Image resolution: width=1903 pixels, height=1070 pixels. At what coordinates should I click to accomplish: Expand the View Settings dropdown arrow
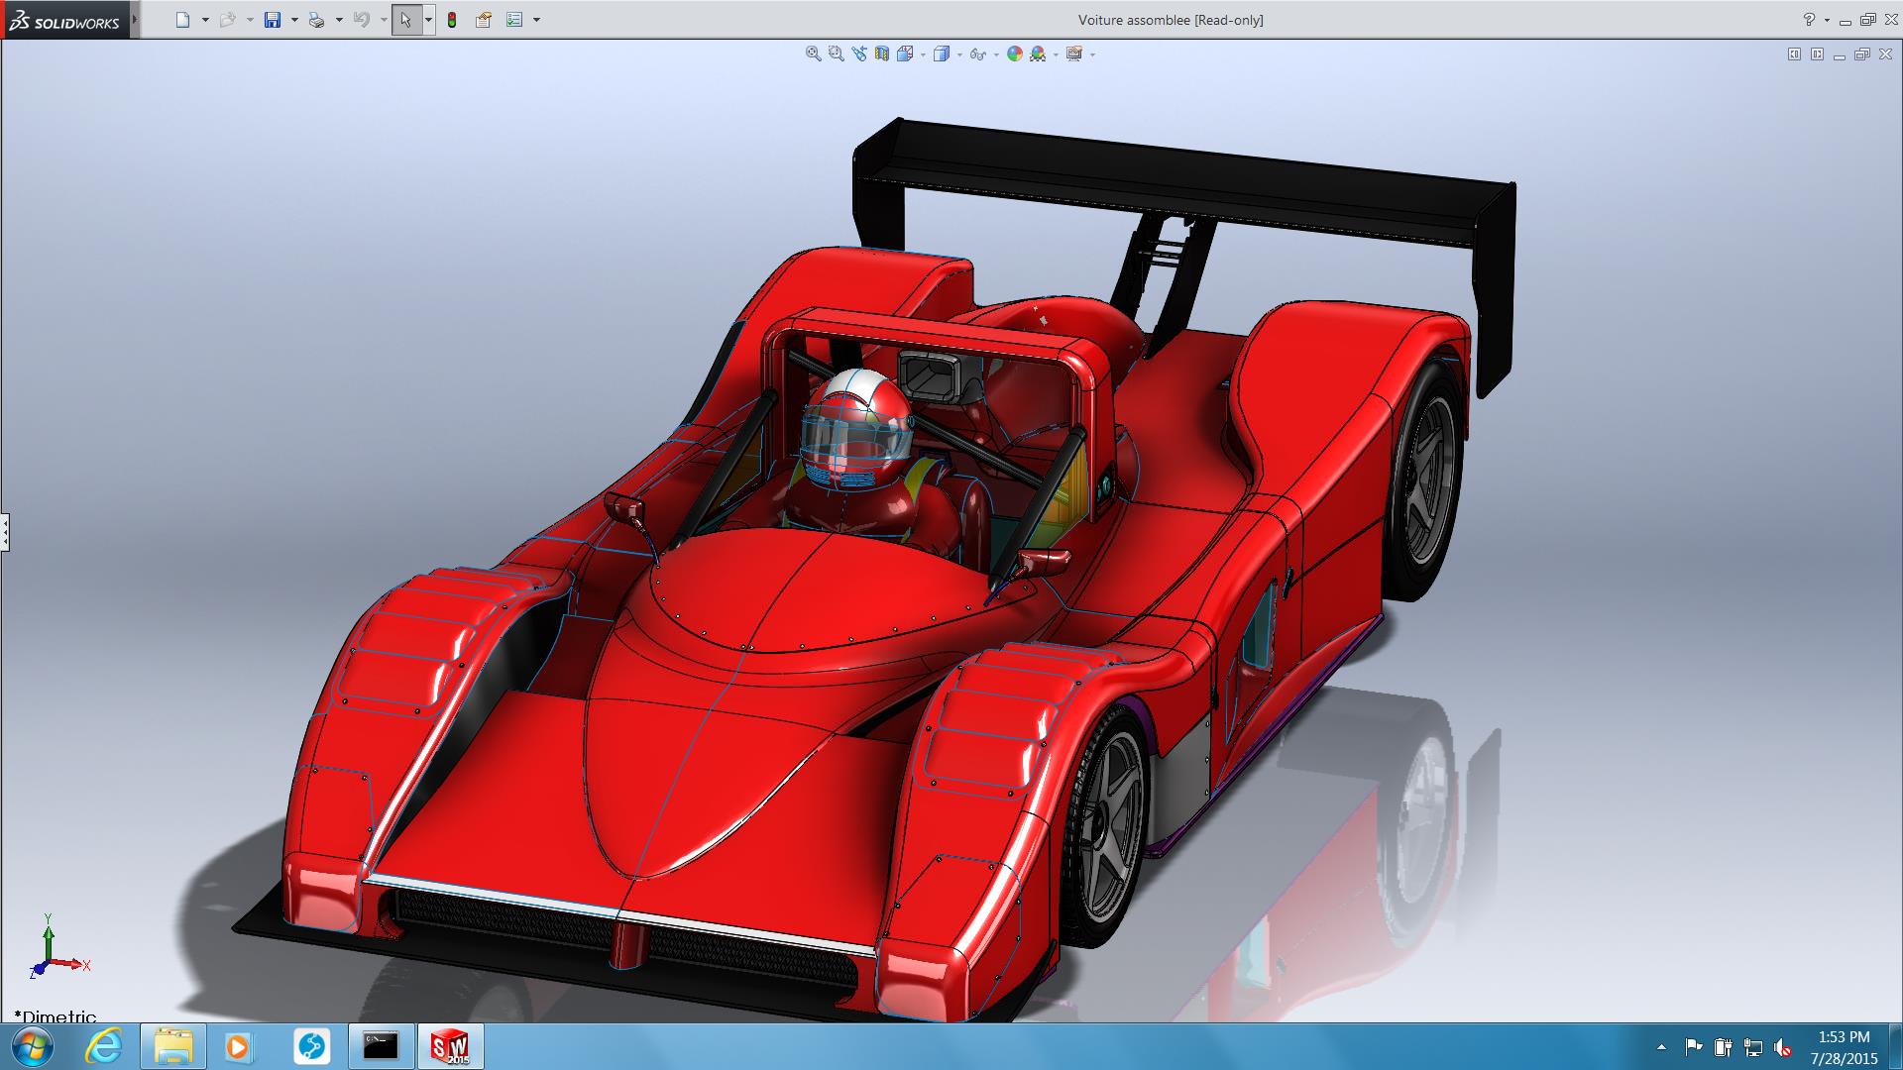point(1092,54)
